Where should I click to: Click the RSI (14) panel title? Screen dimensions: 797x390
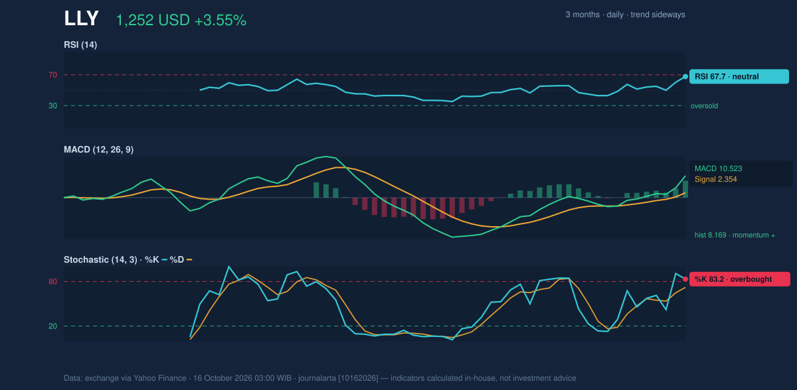point(80,45)
